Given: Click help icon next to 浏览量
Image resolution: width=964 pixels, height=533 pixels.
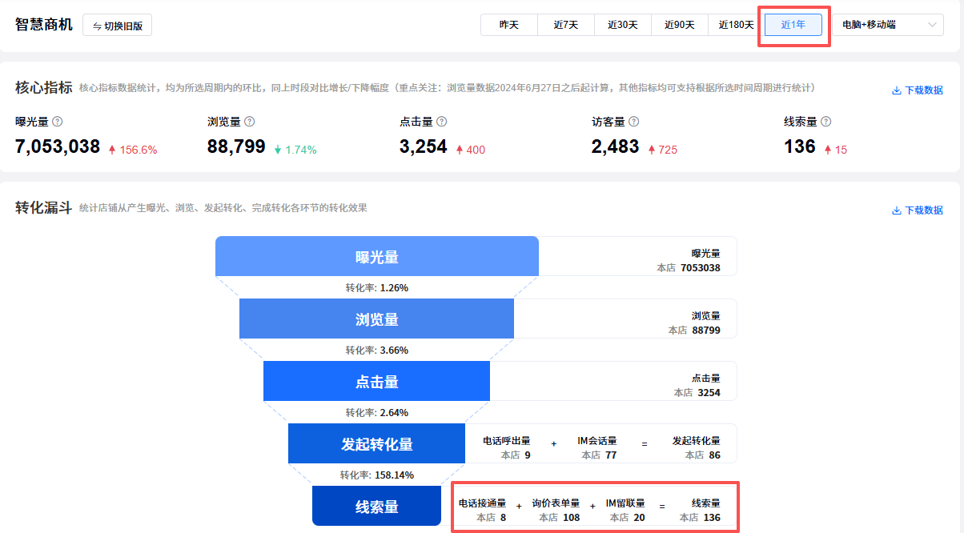Looking at the screenshot, I should tap(250, 122).
